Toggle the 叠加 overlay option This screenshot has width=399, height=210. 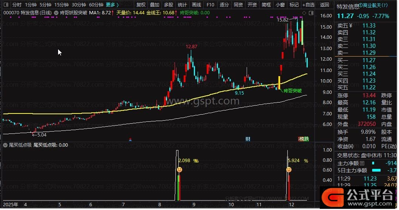[x=154, y=5]
